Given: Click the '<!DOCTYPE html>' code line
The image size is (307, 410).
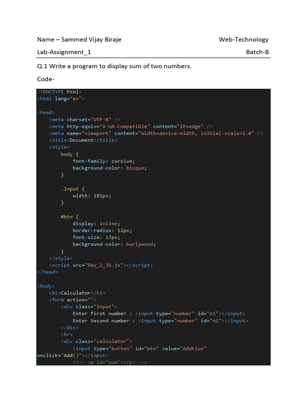Looking at the screenshot, I should (x=59, y=92).
